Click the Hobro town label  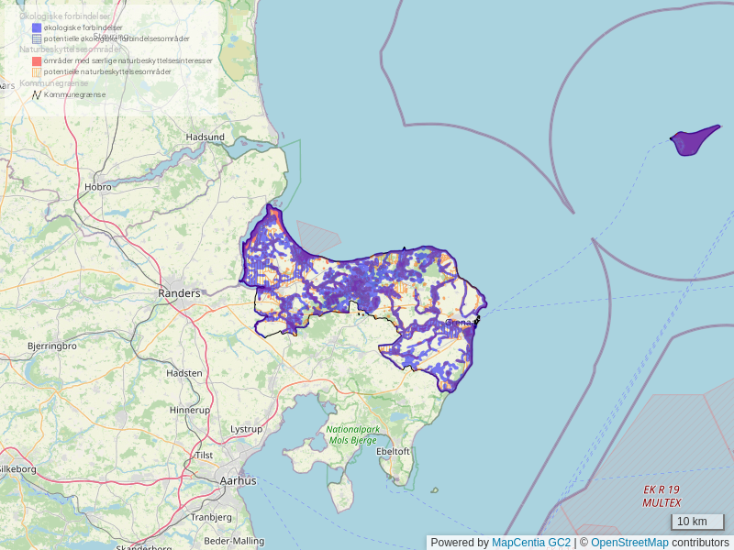tap(97, 187)
